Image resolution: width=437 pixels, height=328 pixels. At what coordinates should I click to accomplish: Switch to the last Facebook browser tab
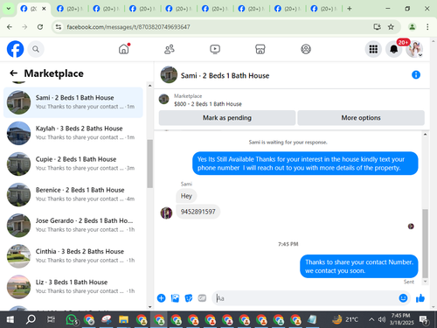point(323,9)
